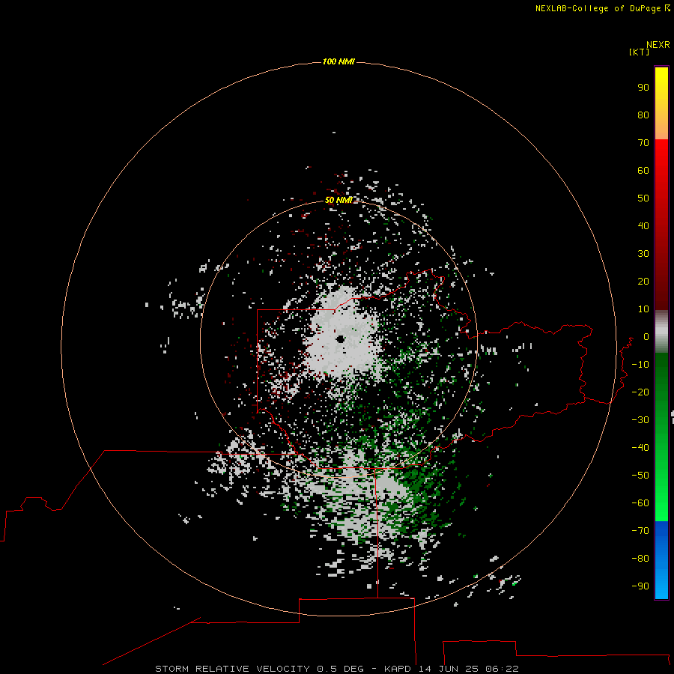The width and height of the screenshot is (674, 674).
Task: Click the -40 value on velocity scale
Action: (x=640, y=448)
